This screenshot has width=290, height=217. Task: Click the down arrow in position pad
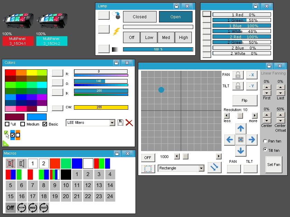tap(241, 151)
